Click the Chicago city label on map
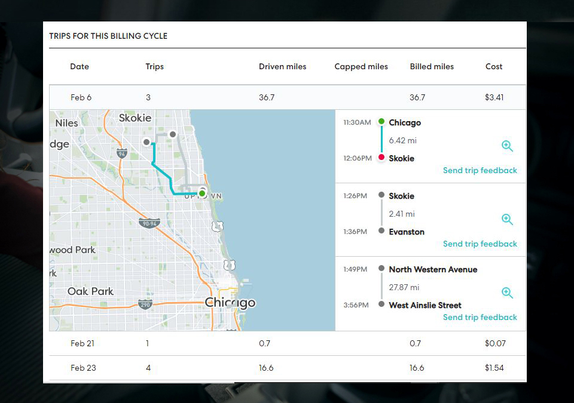This screenshot has height=403, width=574. [230, 303]
